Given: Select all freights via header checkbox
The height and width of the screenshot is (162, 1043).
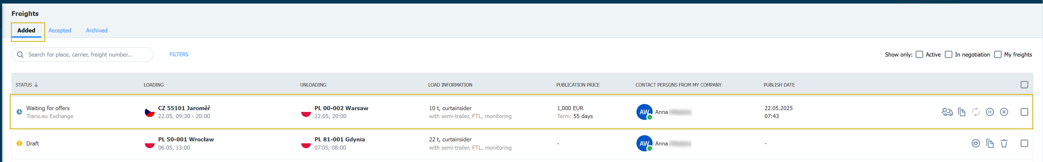Looking at the screenshot, I should [x=1024, y=85].
